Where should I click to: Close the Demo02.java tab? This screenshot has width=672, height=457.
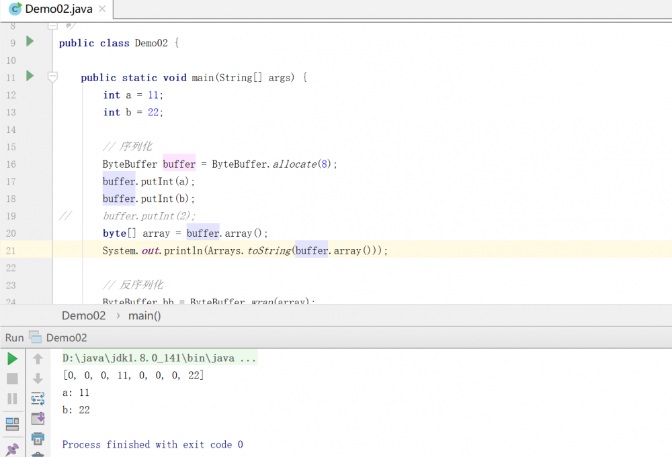pyautogui.click(x=102, y=9)
